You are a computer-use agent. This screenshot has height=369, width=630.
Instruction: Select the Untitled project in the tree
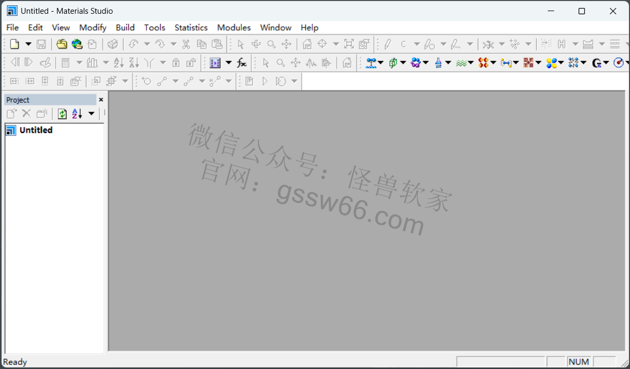(x=36, y=130)
